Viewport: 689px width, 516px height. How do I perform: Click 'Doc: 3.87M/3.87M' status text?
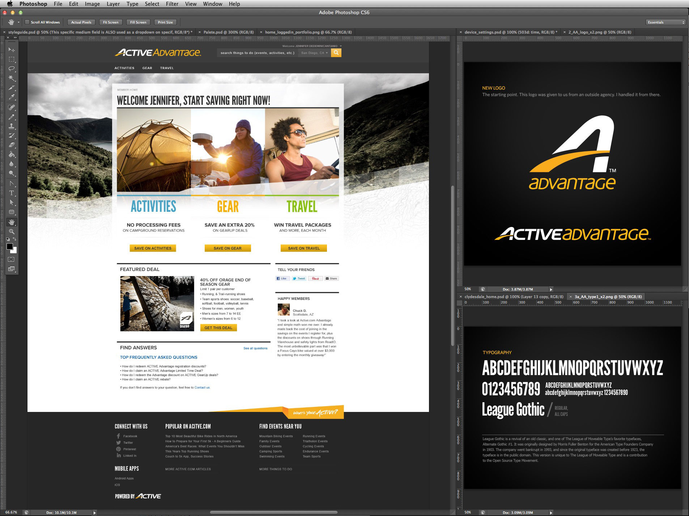tap(518, 289)
